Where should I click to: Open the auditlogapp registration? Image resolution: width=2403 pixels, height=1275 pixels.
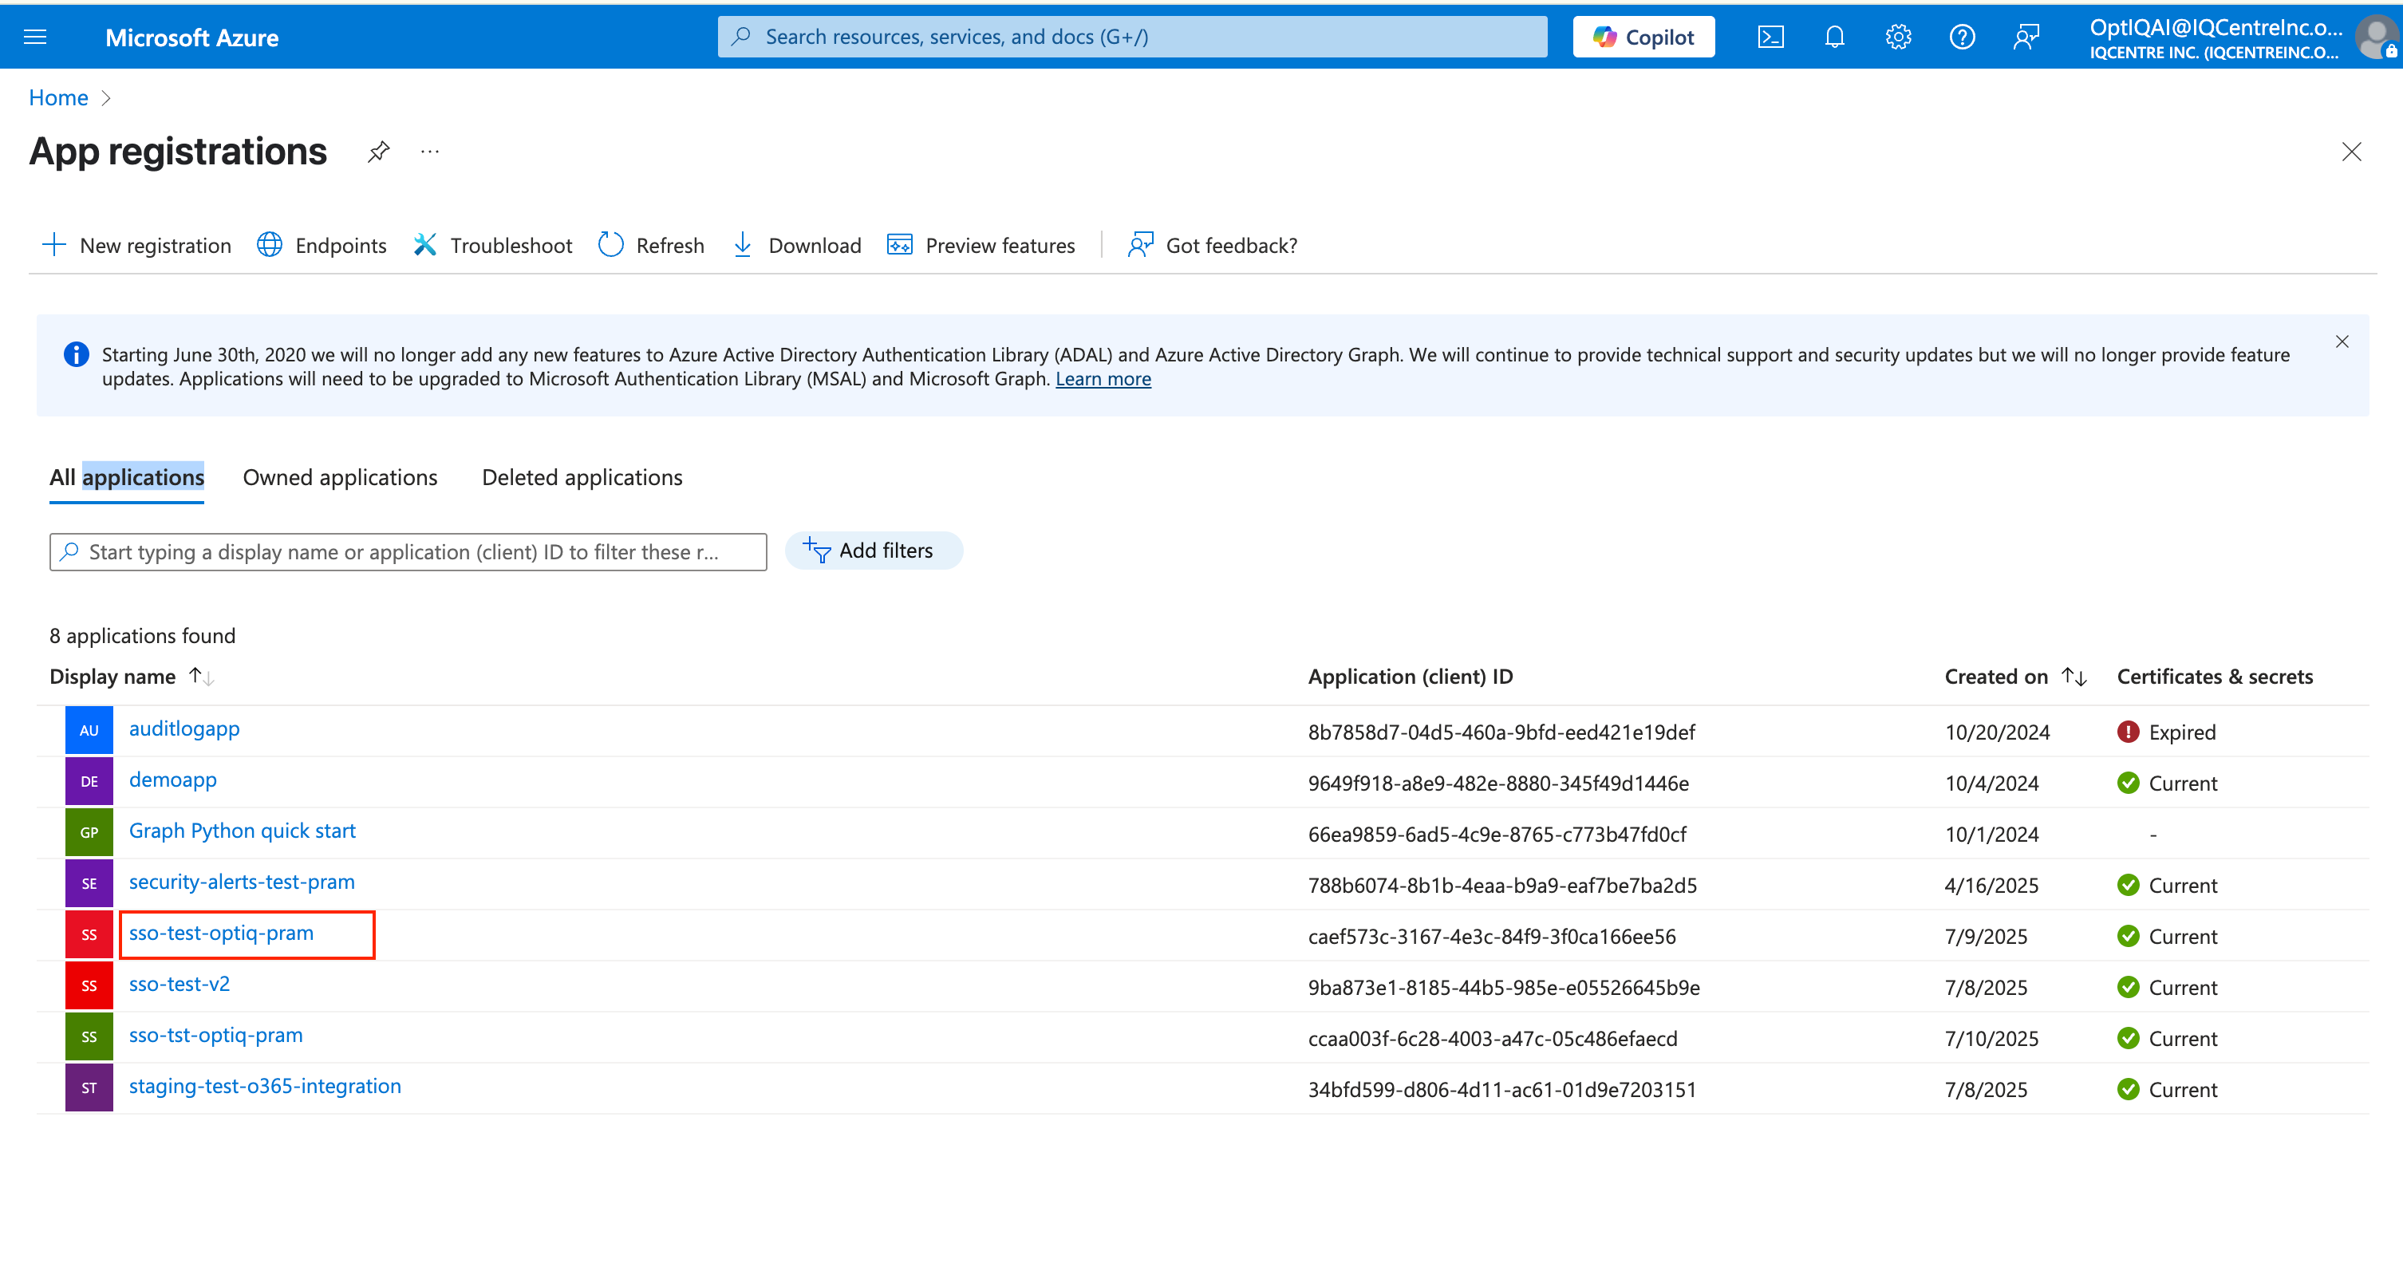183,729
